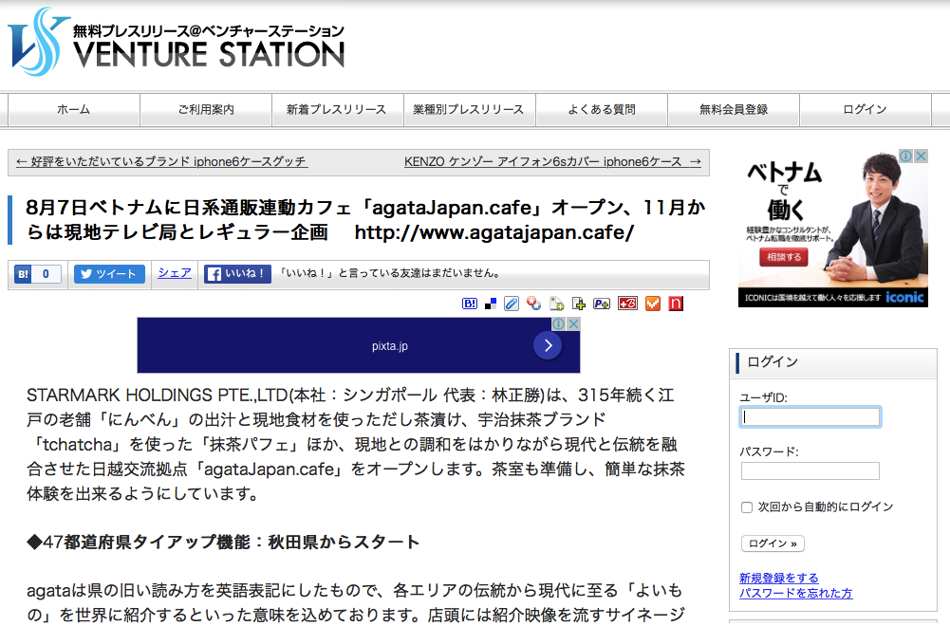Open the ご利用案内 navigation tab
950x626 pixels.
206,110
